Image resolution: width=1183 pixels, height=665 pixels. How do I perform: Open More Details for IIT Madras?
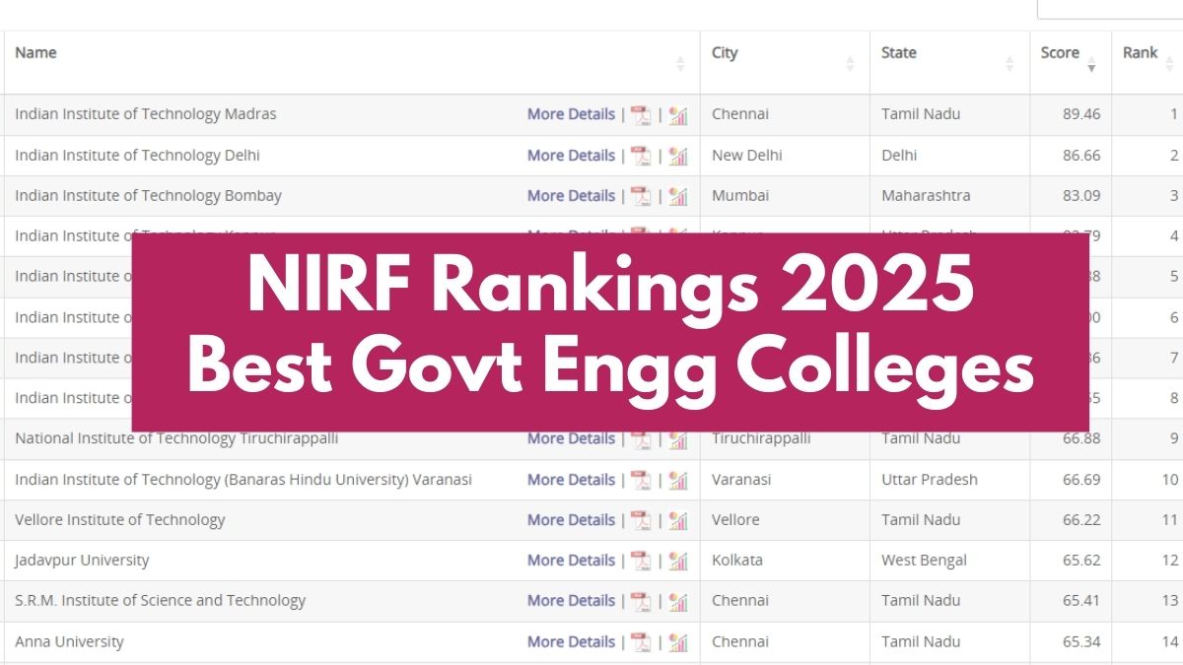point(571,114)
